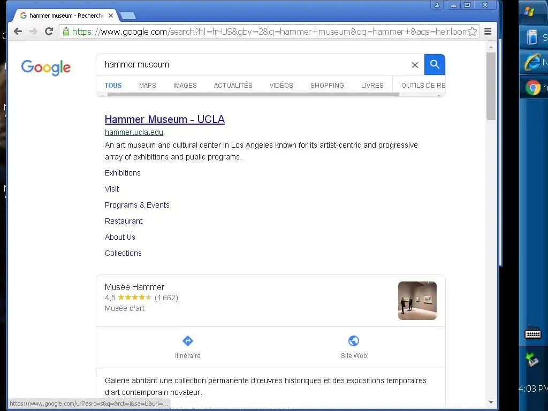Open the on-screen keyboard tray icon

pos(533,333)
